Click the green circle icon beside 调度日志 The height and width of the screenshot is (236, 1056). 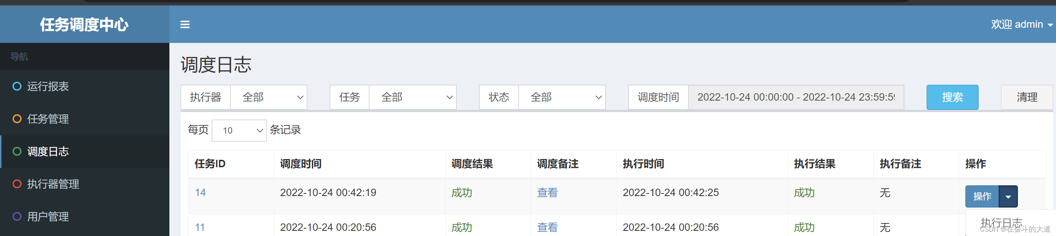tap(17, 152)
